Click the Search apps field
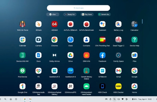Viewport: 157px width, 102px height. click(x=78, y=8)
